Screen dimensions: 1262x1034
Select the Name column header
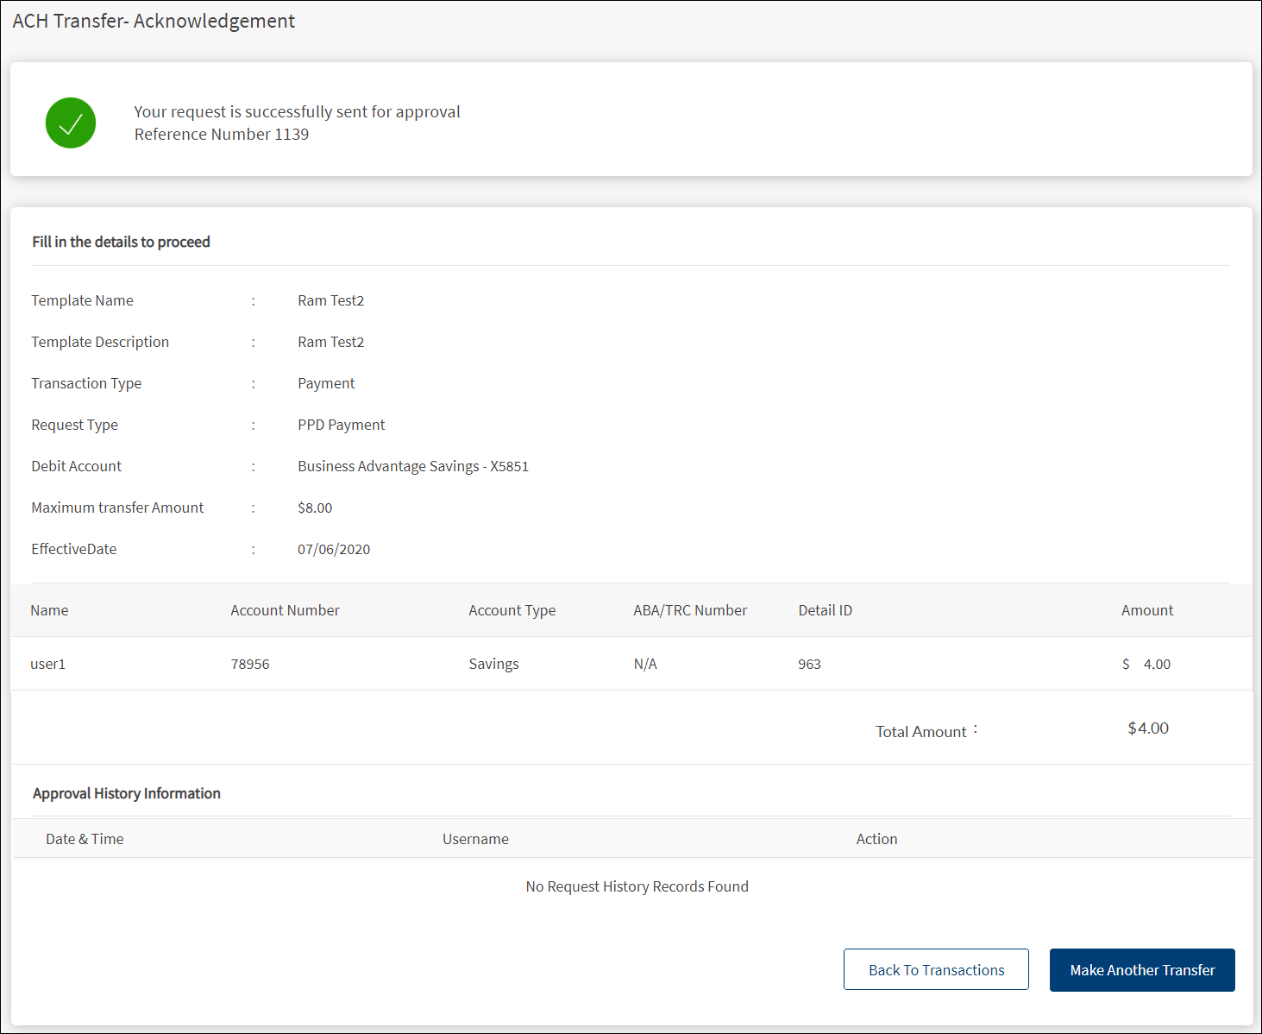coord(49,610)
